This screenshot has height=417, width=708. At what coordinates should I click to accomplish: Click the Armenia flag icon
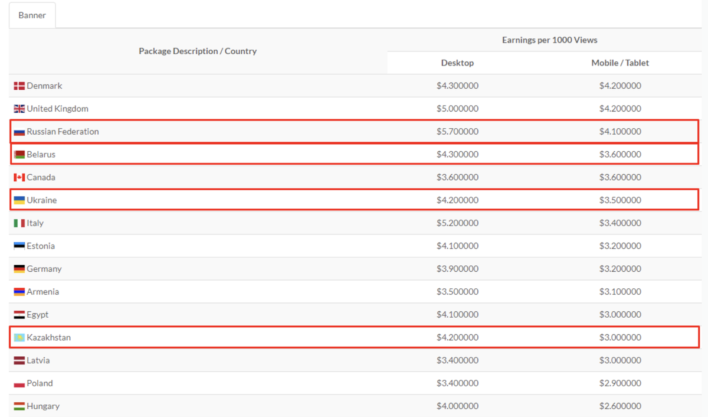pos(19,292)
